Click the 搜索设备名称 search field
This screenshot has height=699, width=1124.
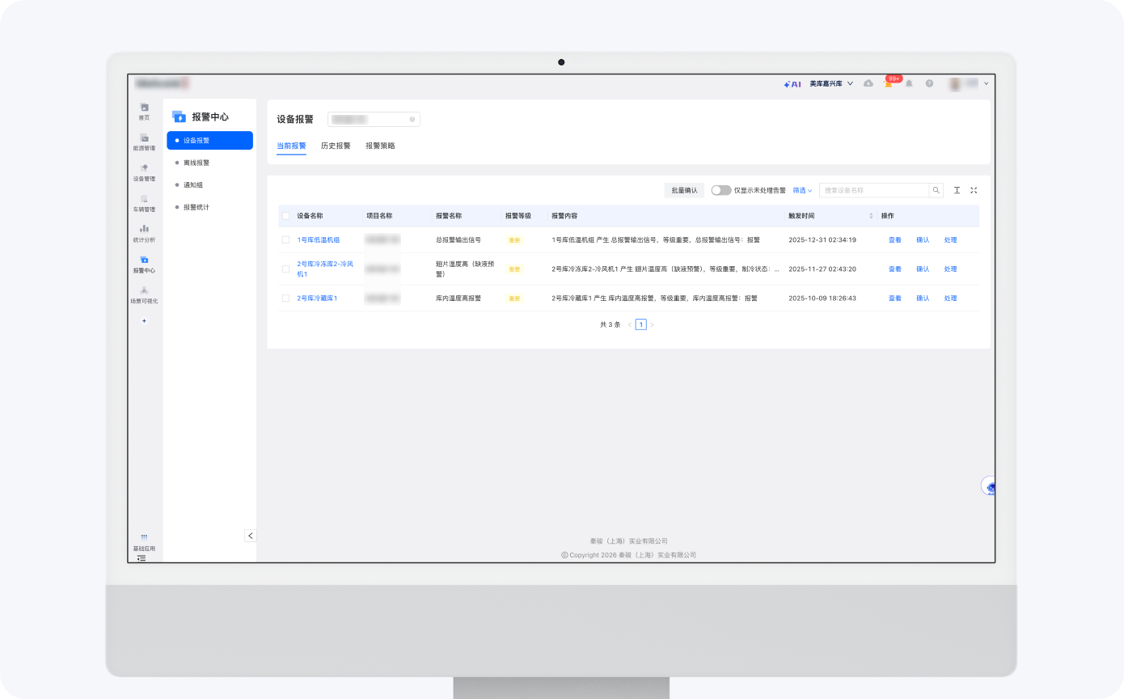coord(873,190)
